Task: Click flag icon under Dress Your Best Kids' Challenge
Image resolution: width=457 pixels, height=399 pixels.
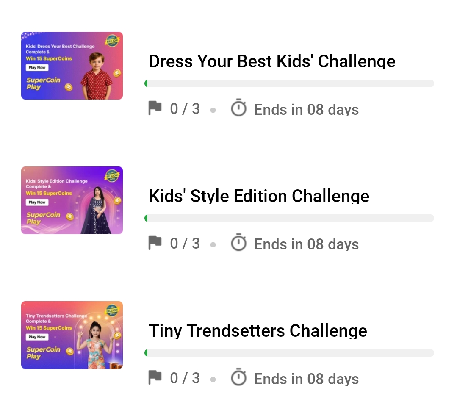Action: coord(155,108)
